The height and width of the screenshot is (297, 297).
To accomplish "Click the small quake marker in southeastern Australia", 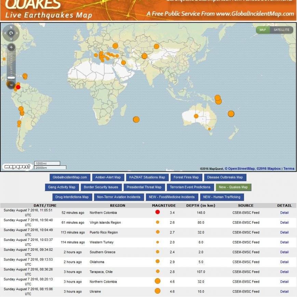I will [209, 129].
